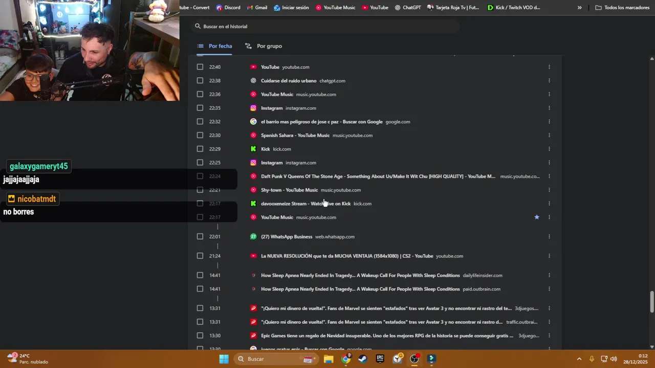Click the Google favicon of el barrio mas peligroso
The height and width of the screenshot is (368, 655).
(253, 122)
